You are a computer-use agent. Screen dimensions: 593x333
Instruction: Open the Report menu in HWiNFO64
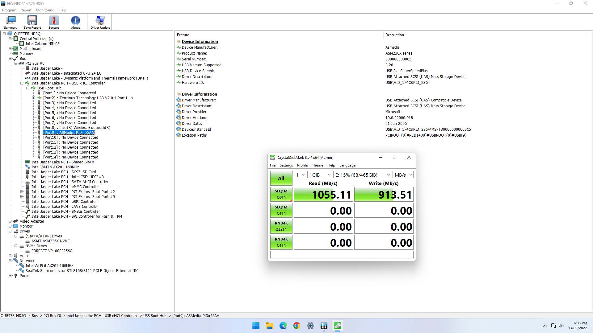click(x=26, y=10)
